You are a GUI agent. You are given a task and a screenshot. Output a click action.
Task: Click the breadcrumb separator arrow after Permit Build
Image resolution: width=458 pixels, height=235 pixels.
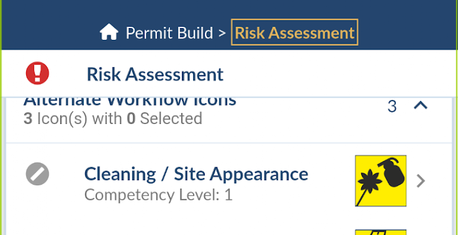(x=222, y=33)
